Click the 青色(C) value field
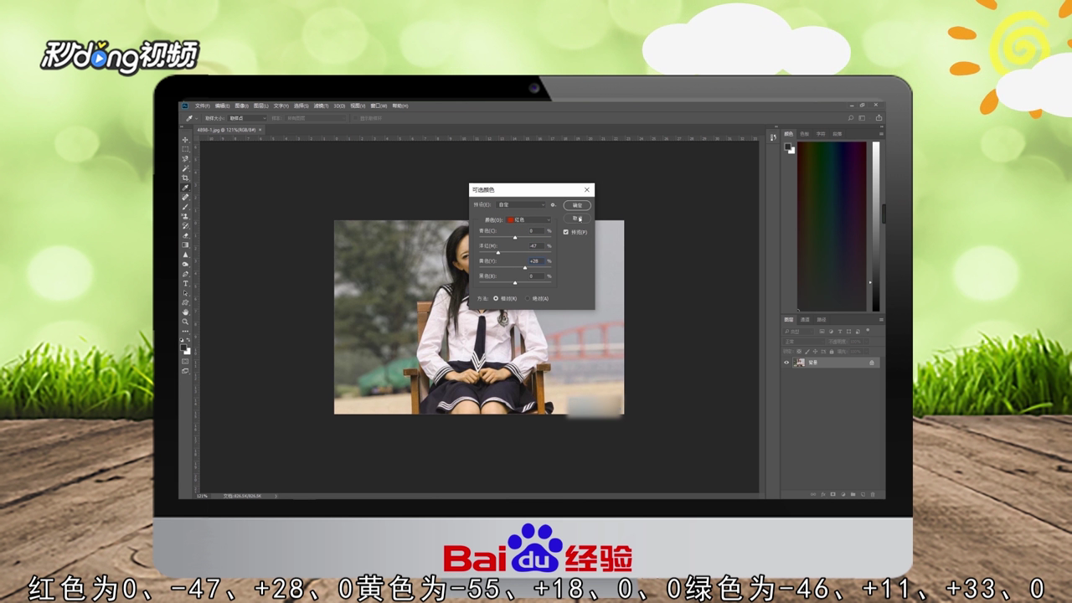Image resolution: width=1072 pixels, height=603 pixels. tap(537, 230)
